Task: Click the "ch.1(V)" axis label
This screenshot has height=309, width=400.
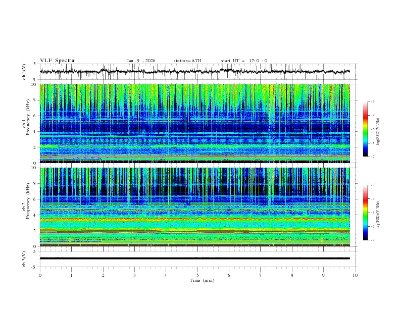Action: pyautogui.click(x=24, y=72)
